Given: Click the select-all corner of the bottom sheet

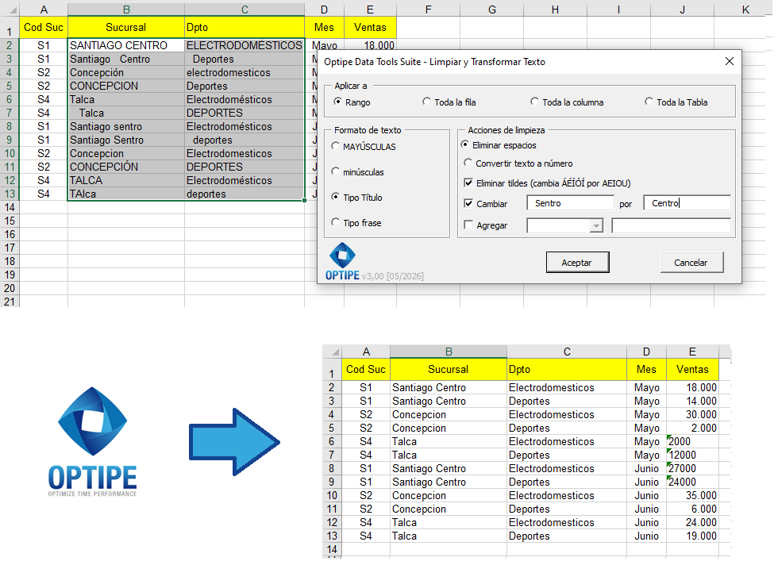Looking at the screenshot, I should (x=332, y=352).
